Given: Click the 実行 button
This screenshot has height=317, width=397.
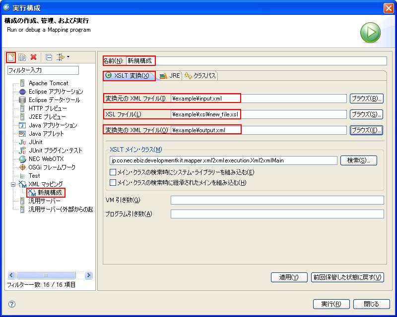Looking at the screenshot, I should (x=331, y=304).
